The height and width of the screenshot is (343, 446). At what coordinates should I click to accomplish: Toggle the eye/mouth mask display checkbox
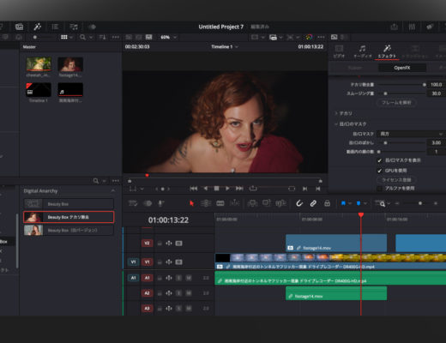[x=379, y=160]
